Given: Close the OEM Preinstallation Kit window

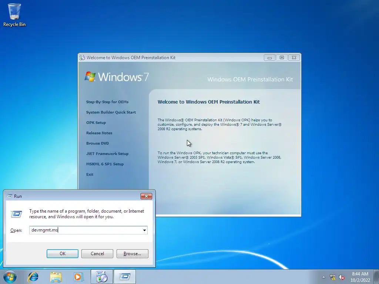Looking at the screenshot, I should [294, 57].
